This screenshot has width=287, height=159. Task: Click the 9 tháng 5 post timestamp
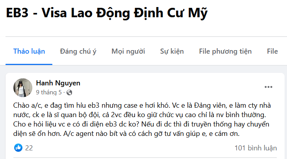[49, 93]
